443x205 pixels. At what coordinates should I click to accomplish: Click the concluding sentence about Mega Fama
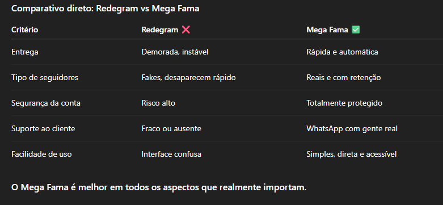click(159, 187)
